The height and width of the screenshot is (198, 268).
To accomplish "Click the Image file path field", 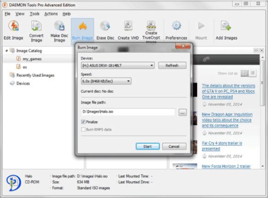I will [x=128, y=112].
